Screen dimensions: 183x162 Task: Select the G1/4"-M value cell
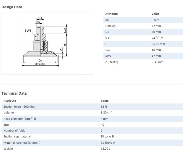[158, 38]
